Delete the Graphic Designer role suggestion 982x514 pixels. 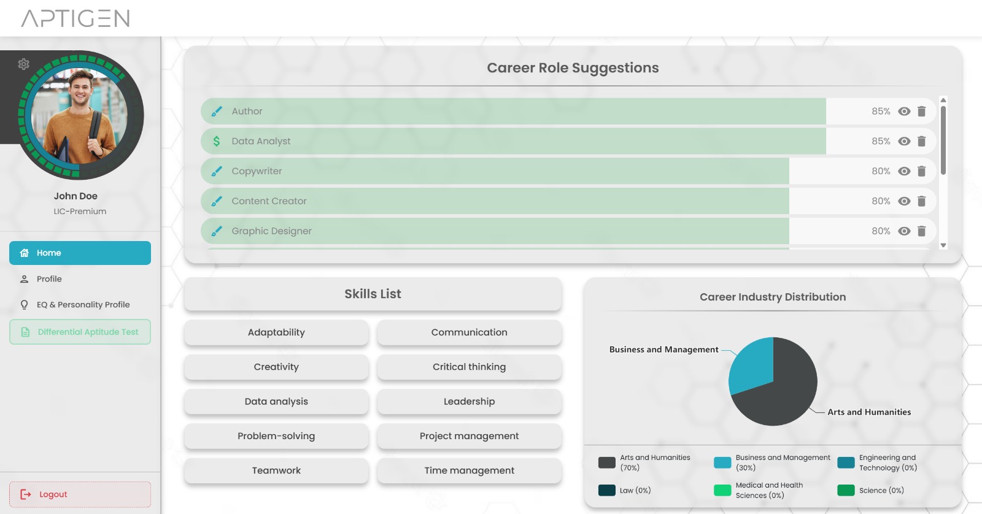pyautogui.click(x=921, y=231)
